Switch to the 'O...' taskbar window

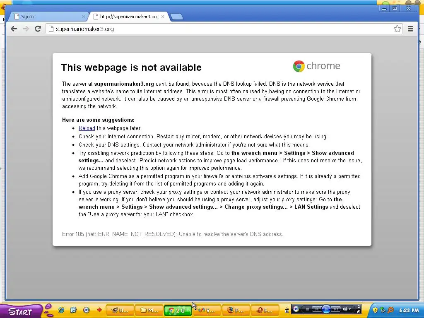[x=120, y=310]
